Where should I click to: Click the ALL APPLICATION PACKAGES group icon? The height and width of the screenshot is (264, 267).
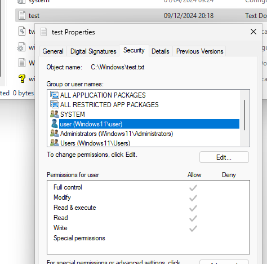pyautogui.click(x=55, y=95)
